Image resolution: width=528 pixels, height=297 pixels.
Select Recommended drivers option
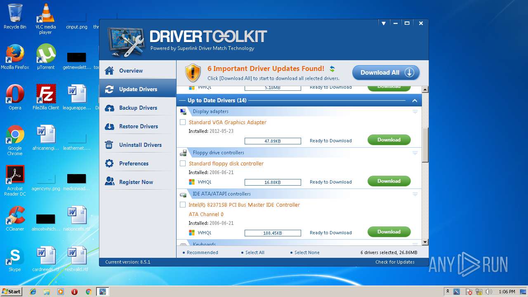[202, 252]
